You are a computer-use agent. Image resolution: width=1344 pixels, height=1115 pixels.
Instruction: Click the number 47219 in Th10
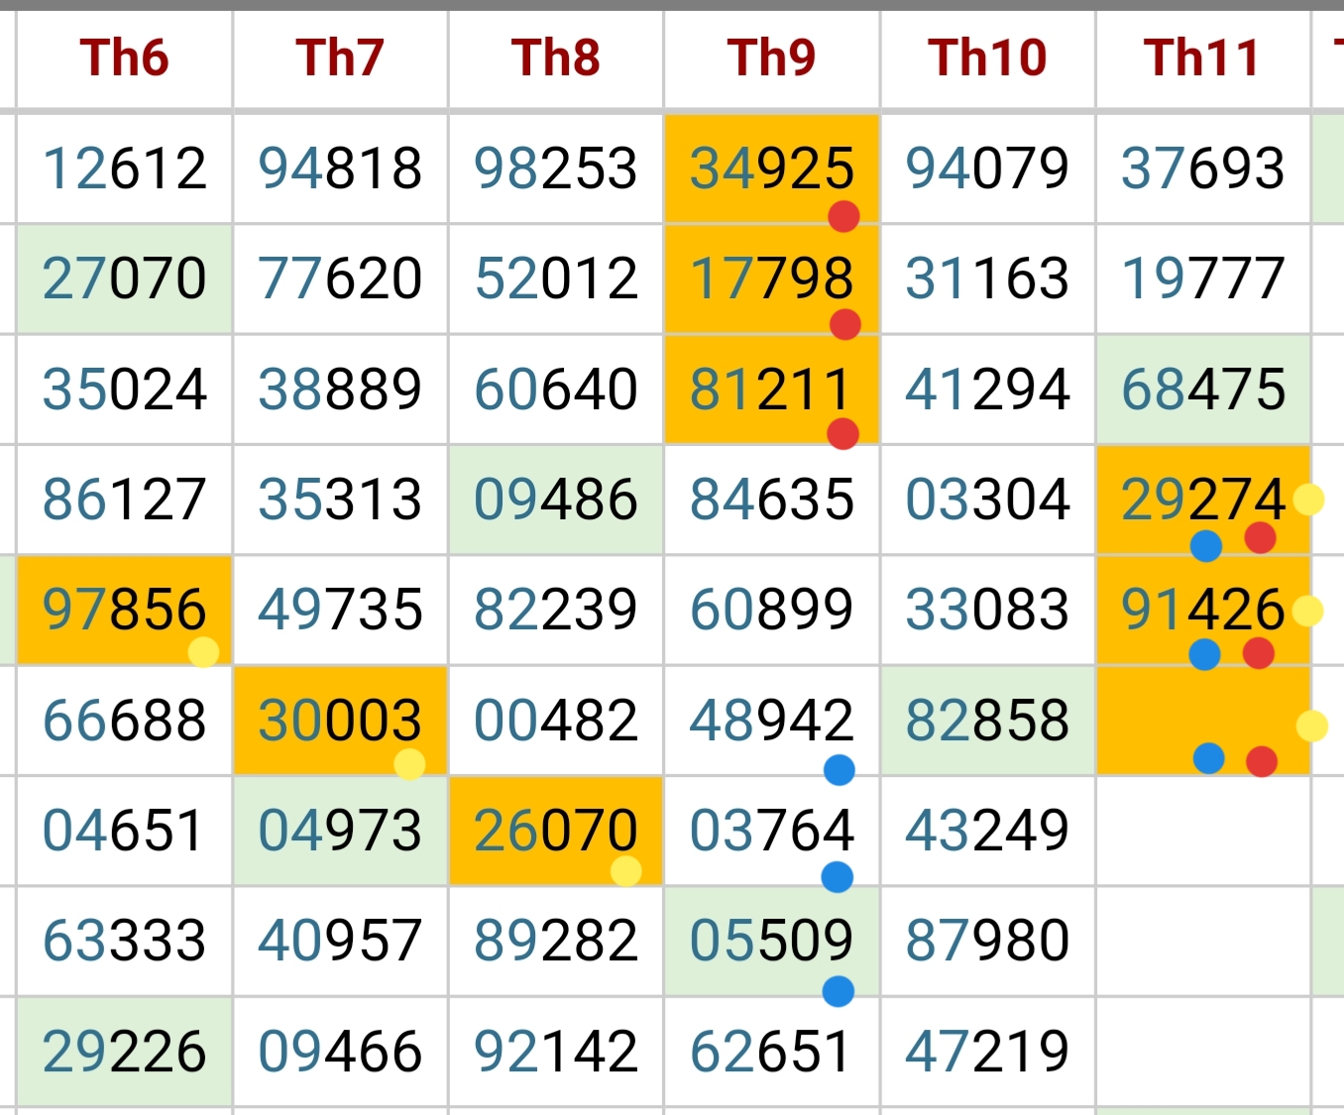(x=987, y=1052)
